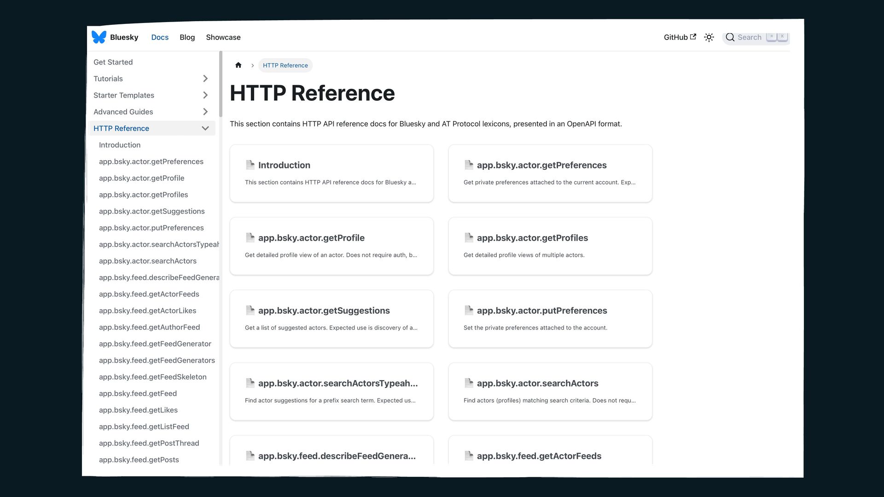
Task: Click the getSuggestions card document icon
Action: pos(250,310)
